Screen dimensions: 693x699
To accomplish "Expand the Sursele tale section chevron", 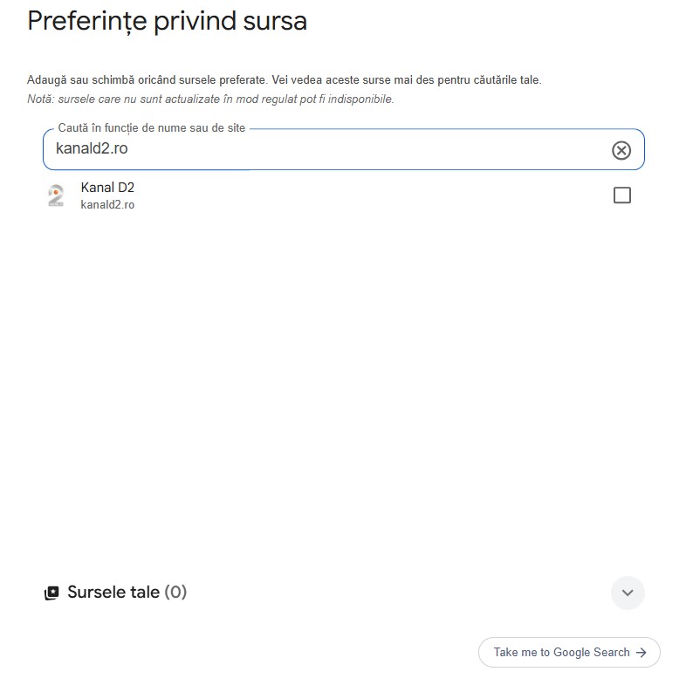I will tap(628, 593).
